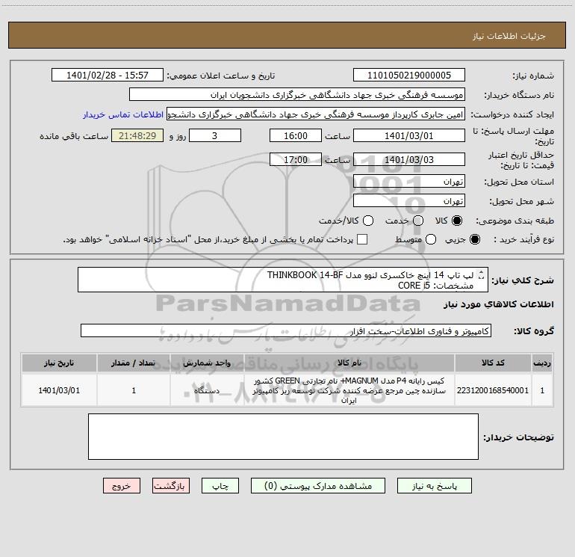Click the announcement date field 1401/02/28 - 15:57
The height and width of the screenshot is (557, 575).
[x=108, y=76]
